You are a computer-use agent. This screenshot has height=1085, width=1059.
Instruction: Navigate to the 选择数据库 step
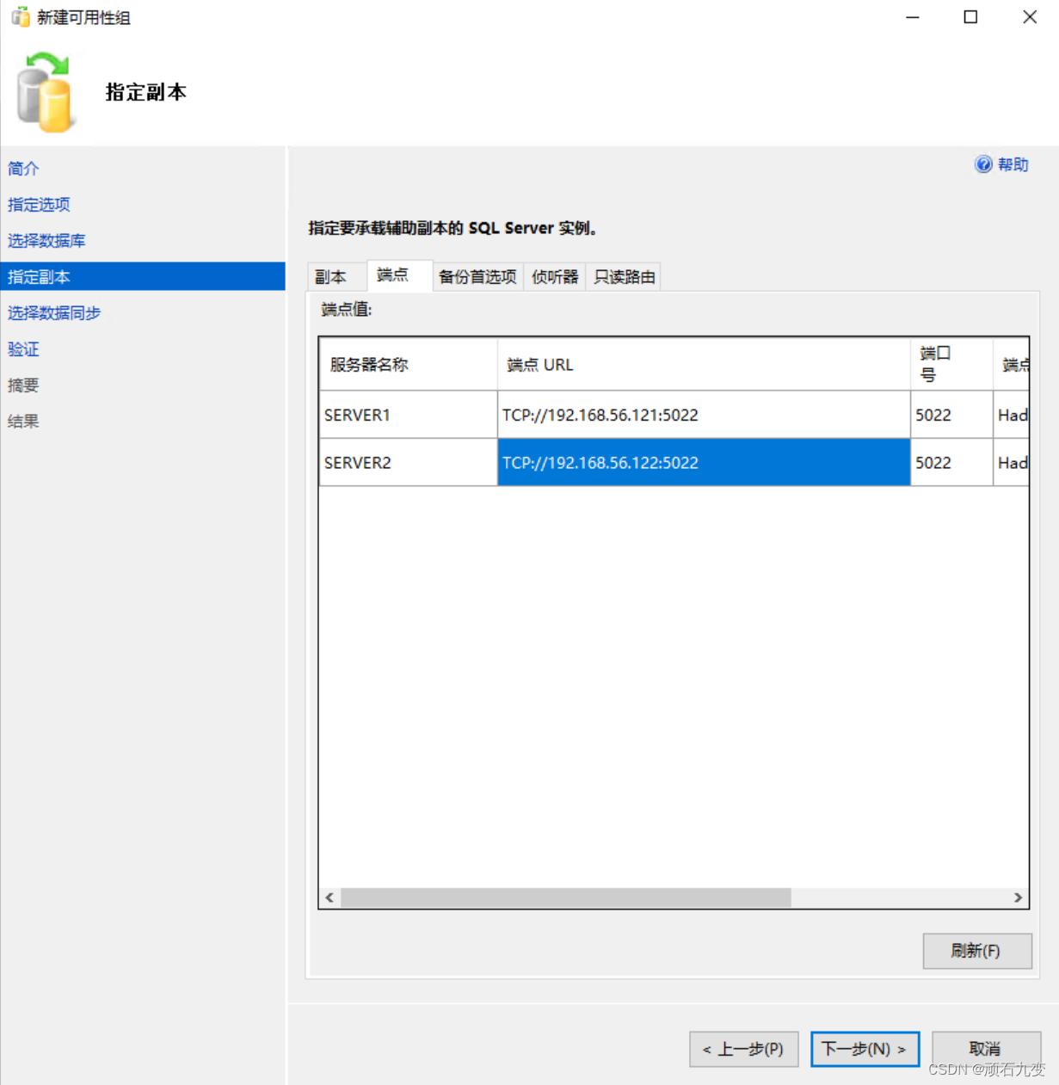coord(46,240)
